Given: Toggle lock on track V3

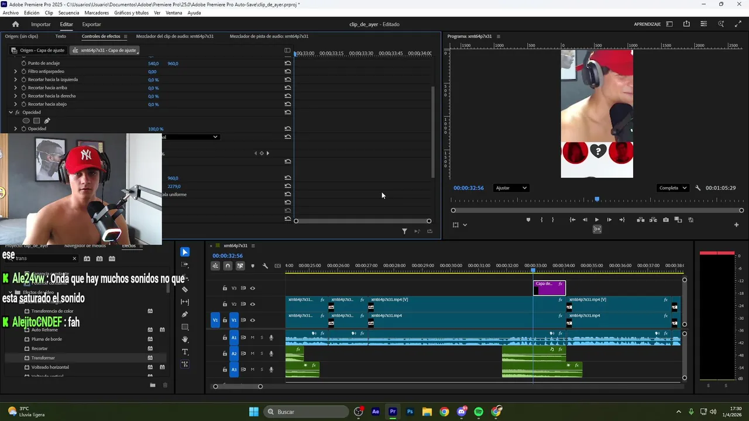Looking at the screenshot, I should point(225,288).
